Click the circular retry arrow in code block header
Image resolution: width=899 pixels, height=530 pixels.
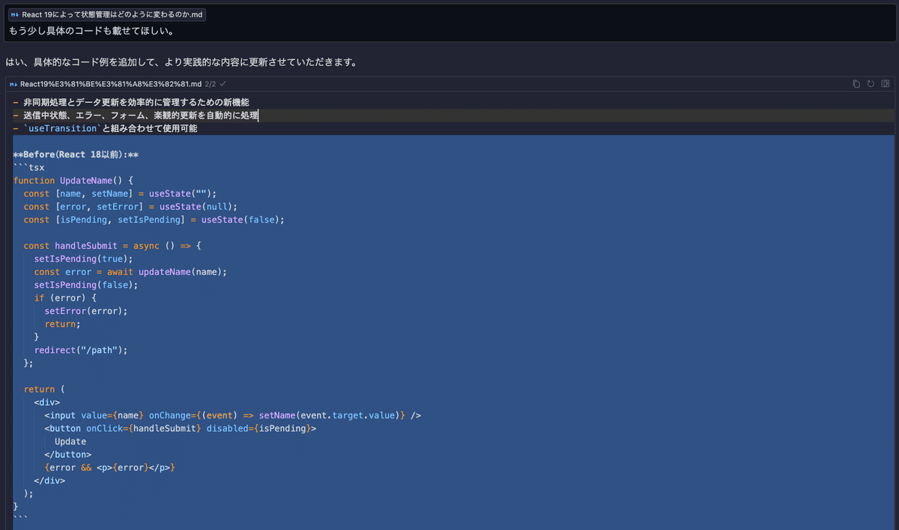click(x=871, y=84)
